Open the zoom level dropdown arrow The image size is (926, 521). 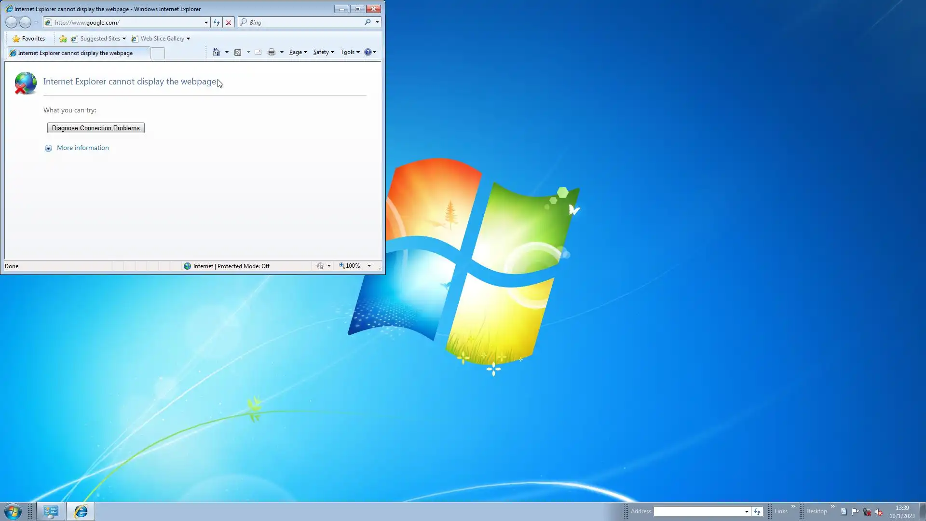click(369, 266)
